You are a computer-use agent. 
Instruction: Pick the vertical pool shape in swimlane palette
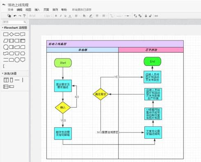6,80
